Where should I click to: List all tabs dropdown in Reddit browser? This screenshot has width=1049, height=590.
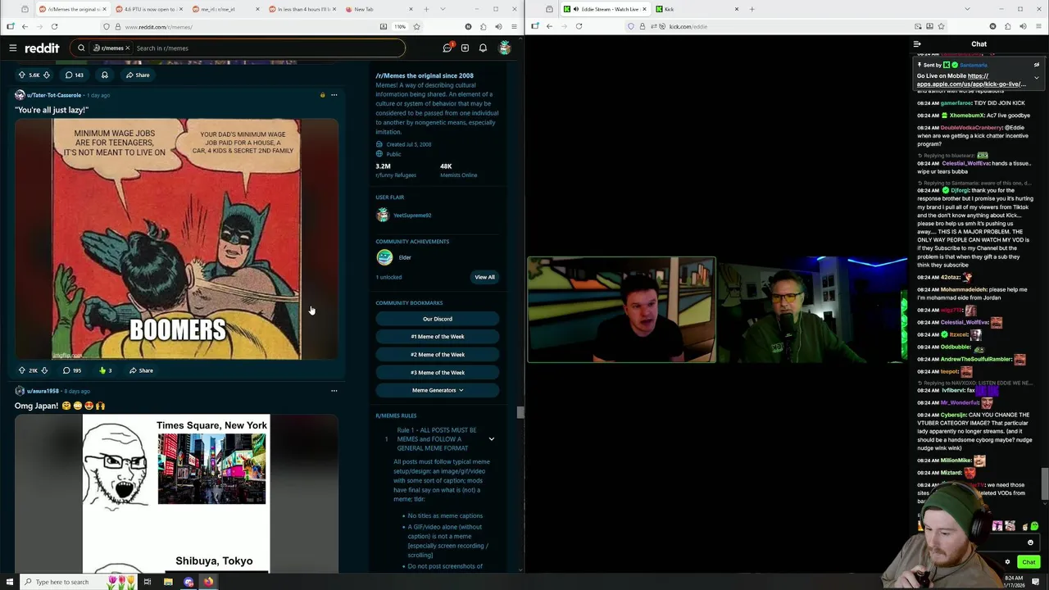click(443, 9)
